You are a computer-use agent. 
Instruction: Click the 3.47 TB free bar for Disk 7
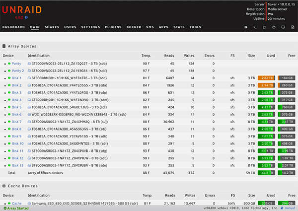(287, 122)
